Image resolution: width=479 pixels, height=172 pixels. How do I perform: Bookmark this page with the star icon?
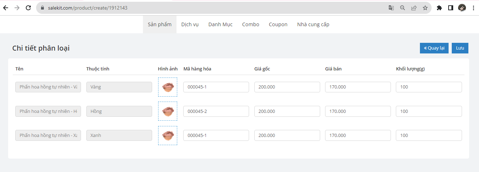[425, 8]
